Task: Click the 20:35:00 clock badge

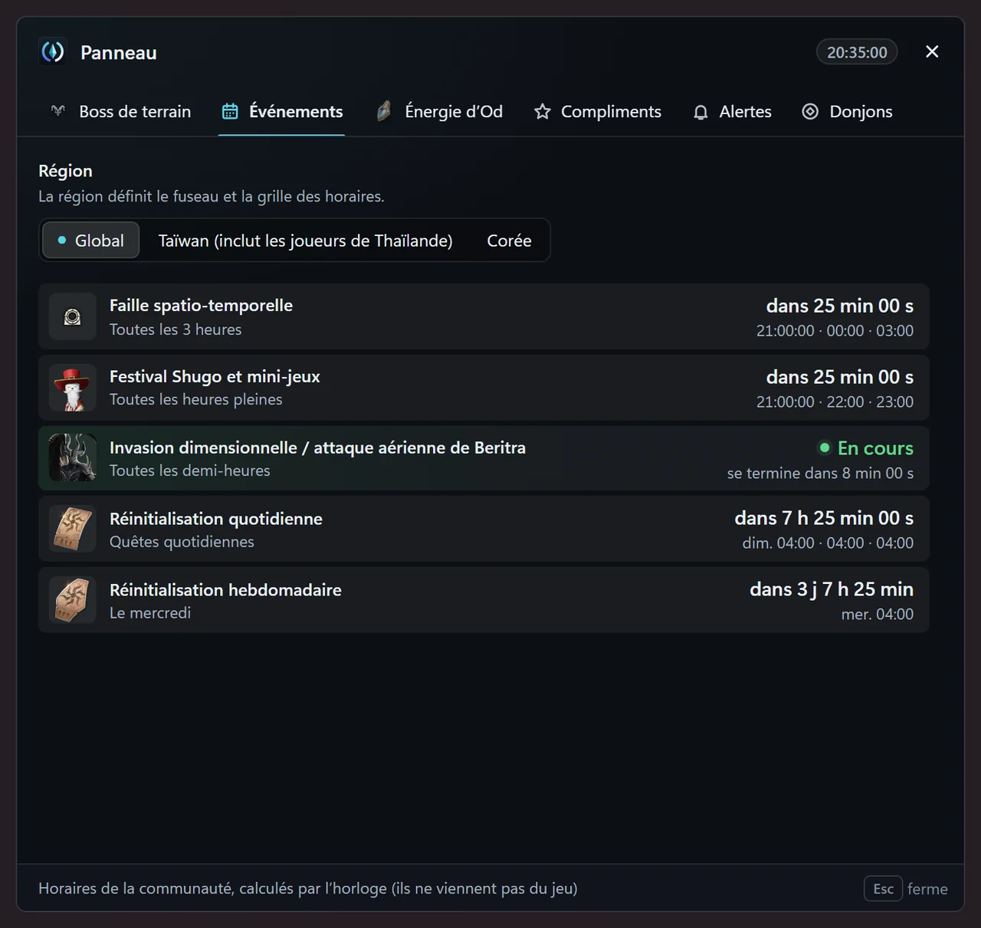Action: (857, 52)
